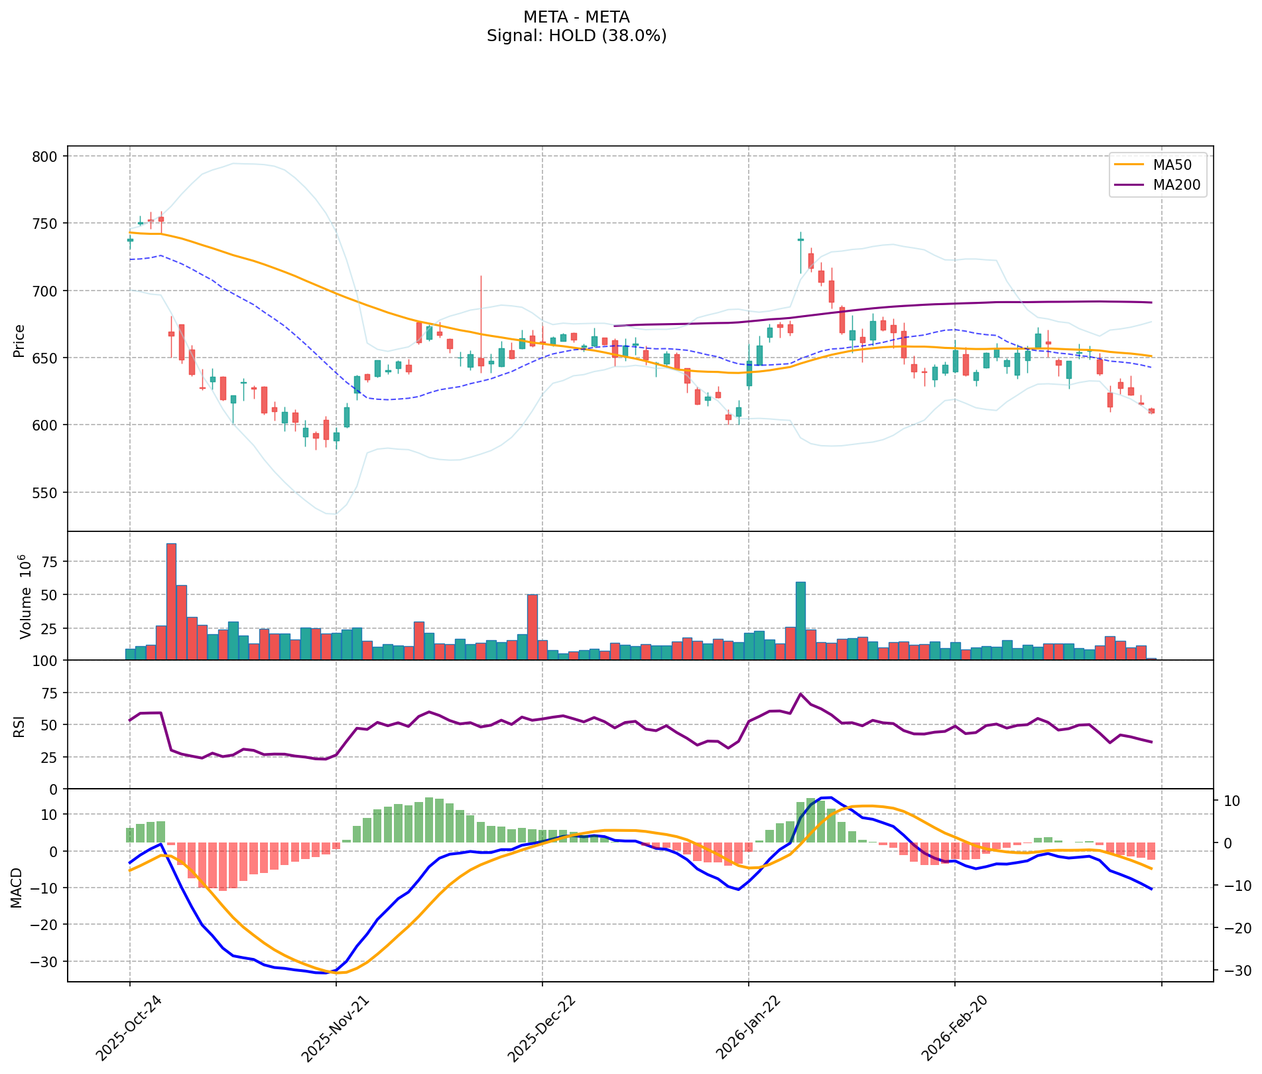Click the 'Price' y-axis label
Viewport: 1262px width, 1074px height.
click(19, 340)
